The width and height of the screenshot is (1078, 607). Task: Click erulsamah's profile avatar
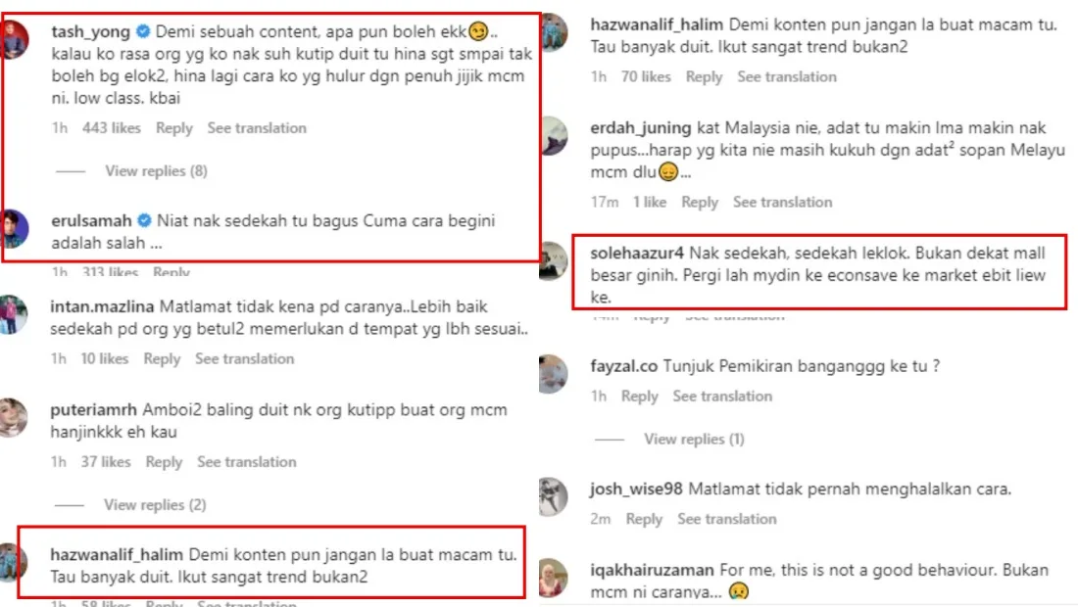point(14,229)
